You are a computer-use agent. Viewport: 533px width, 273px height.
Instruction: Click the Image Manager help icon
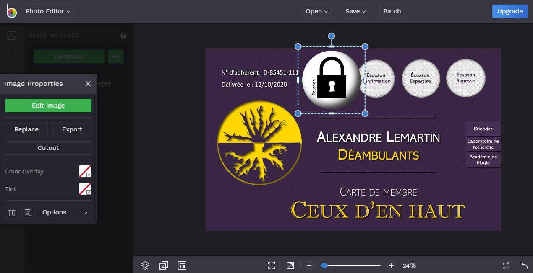click(x=123, y=36)
